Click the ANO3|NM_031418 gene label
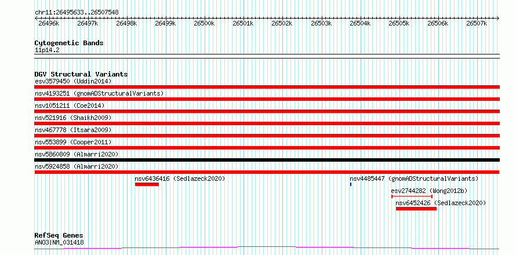The height and width of the screenshot is (255, 516). pyautogui.click(x=59, y=242)
